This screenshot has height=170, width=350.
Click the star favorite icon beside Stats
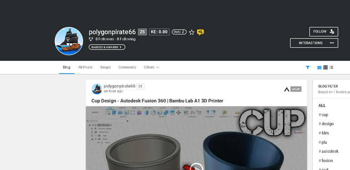pyautogui.click(x=191, y=32)
